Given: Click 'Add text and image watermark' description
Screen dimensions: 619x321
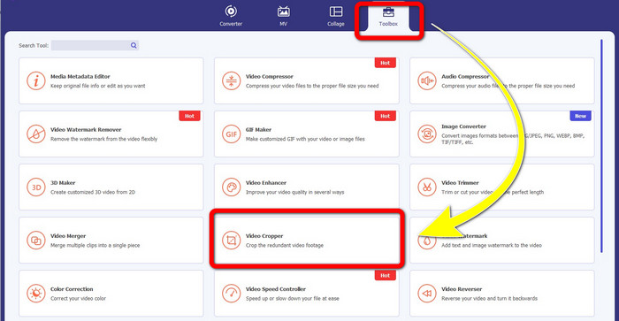Looking at the screenshot, I should click(492, 245).
